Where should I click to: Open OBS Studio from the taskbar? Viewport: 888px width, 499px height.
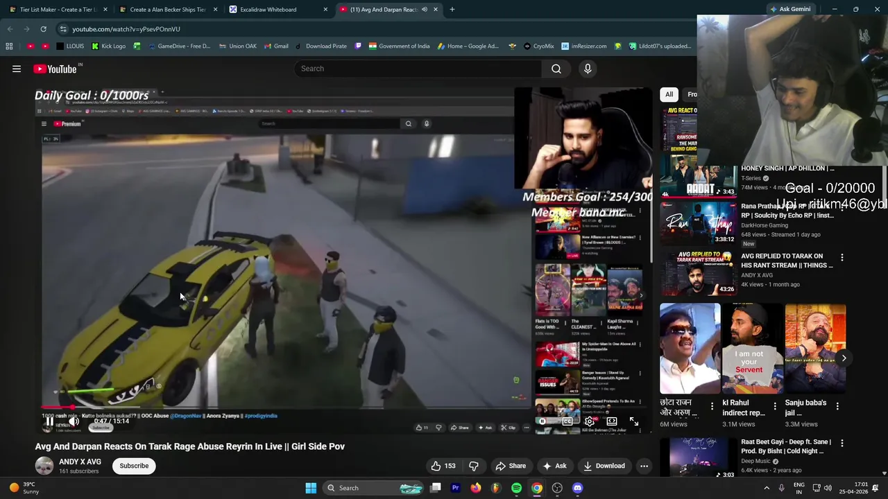point(557,488)
